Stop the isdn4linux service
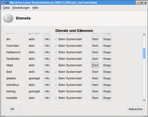The width and height of the screenshot is (148, 117). (107, 85)
